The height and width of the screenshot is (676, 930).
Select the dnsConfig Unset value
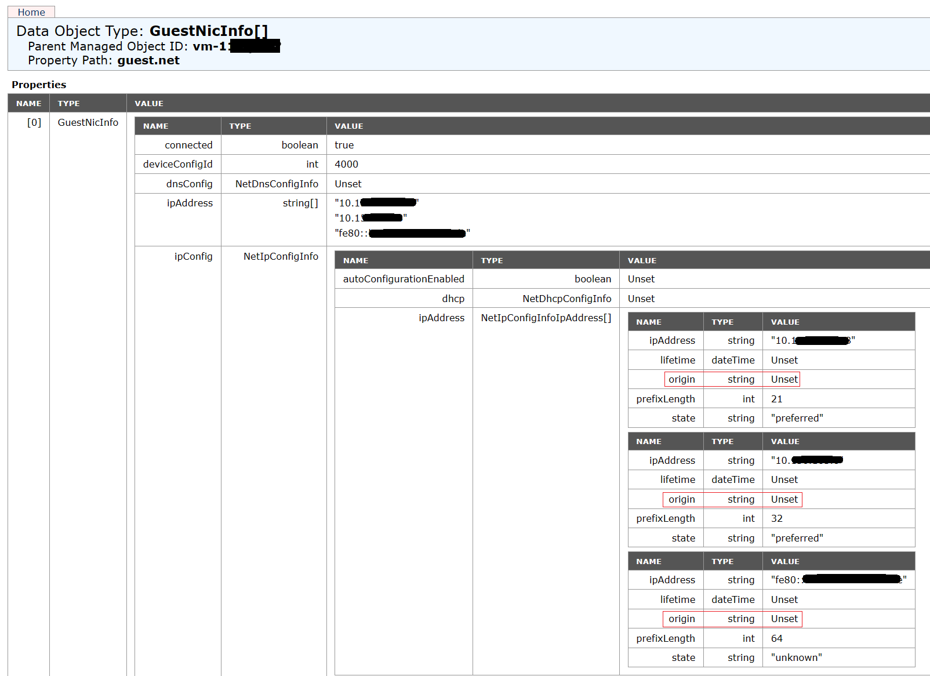coord(348,184)
